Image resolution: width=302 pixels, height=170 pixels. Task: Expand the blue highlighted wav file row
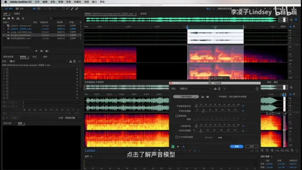click(x=4, y=29)
